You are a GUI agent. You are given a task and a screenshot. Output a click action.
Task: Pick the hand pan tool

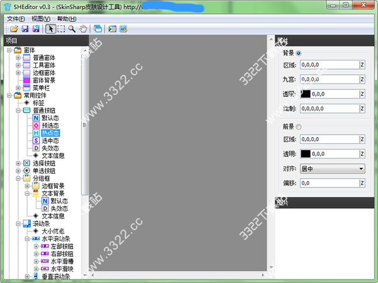(x=83, y=29)
